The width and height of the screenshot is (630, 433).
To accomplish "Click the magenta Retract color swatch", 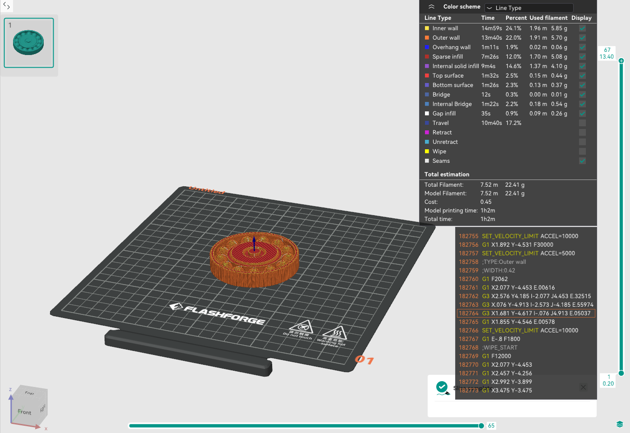I will click(x=427, y=132).
